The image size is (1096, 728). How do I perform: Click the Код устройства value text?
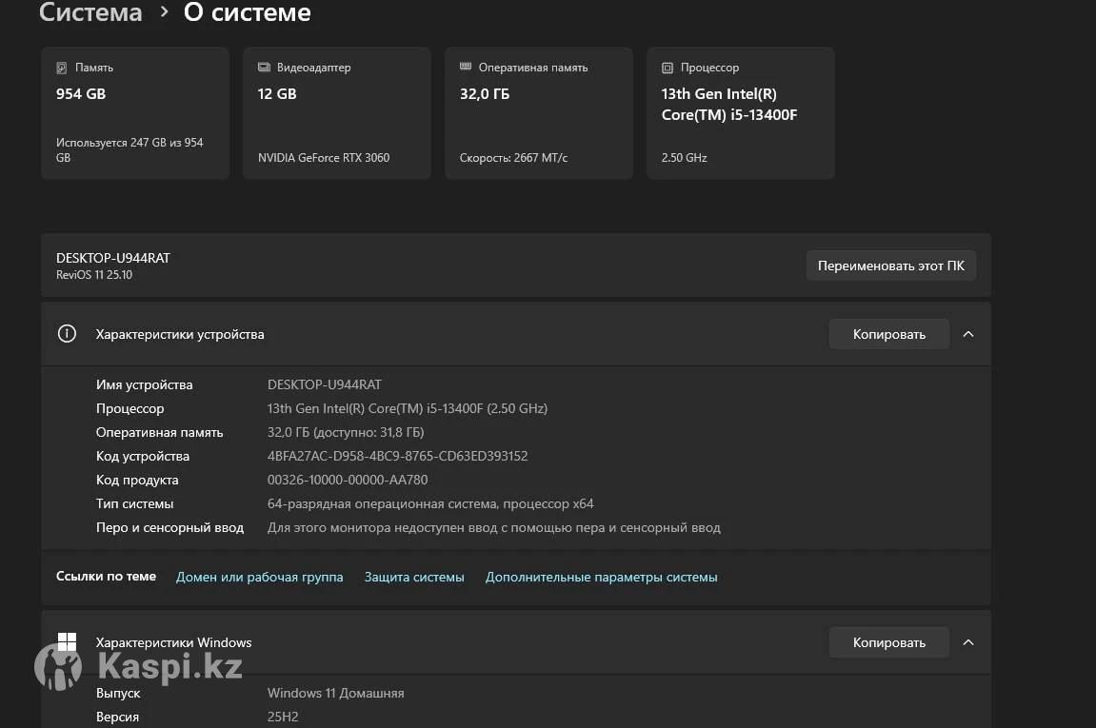pyautogui.click(x=397, y=456)
